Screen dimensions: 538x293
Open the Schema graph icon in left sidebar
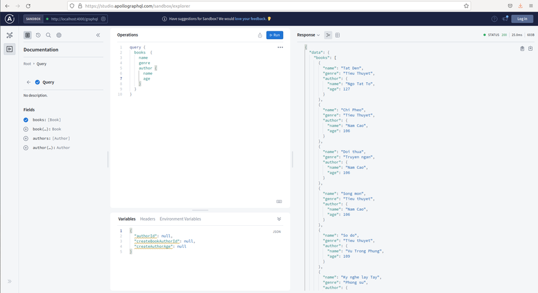point(10,35)
